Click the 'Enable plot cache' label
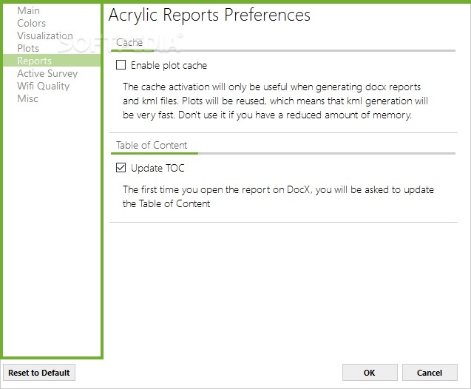 pos(169,65)
